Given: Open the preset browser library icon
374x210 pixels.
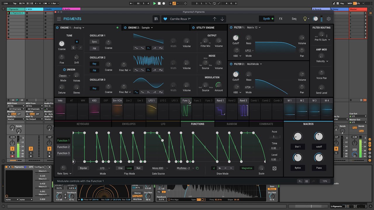Looking at the screenshot, I should (156, 19).
